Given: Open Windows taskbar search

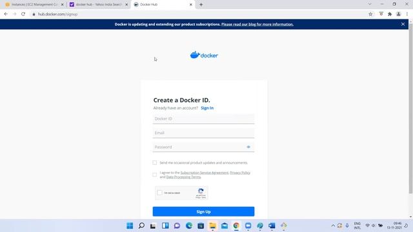Looking at the screenshot, I should pyautogui.click(x=141, y=226).
